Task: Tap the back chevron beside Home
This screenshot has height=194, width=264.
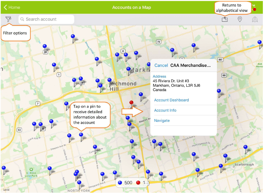Action: [5, 7]
